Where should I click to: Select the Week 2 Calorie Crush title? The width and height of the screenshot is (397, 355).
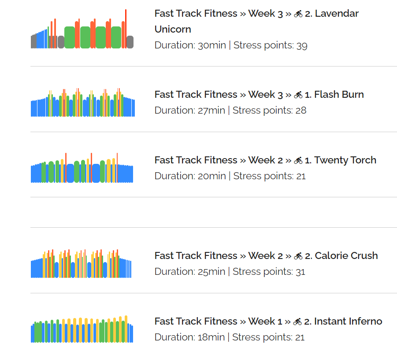click(266, 255)
